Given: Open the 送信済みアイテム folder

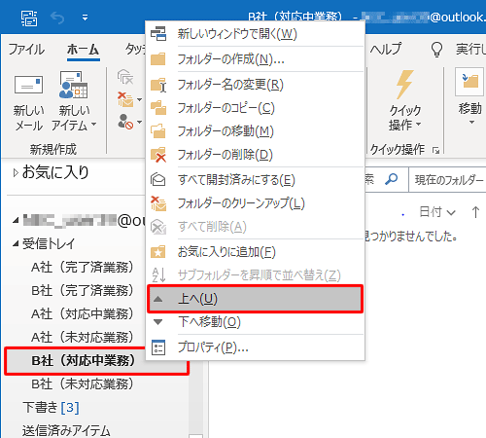Looking at the screenshot, I should tap(66, 430).
